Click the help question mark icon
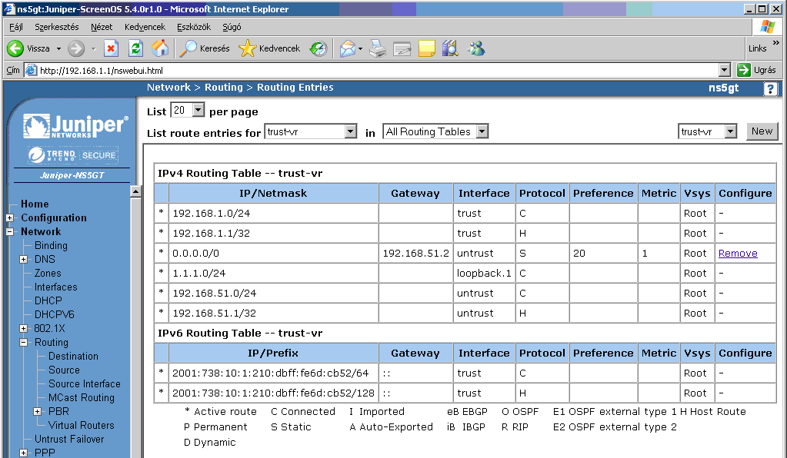 pyautogui.click(x=770, y=88)
